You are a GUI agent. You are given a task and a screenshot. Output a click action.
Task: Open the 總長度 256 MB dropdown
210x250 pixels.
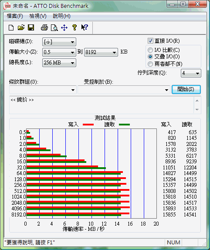pyautogui.click(x=59, y=63)
